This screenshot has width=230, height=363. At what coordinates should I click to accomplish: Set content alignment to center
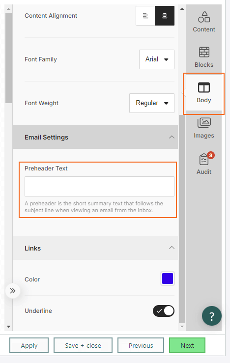(165, 16)
